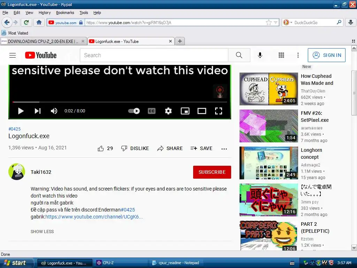Open YouTube settings three-dot menu
This screenshot has width=357, height=268.
coord(298,55)
